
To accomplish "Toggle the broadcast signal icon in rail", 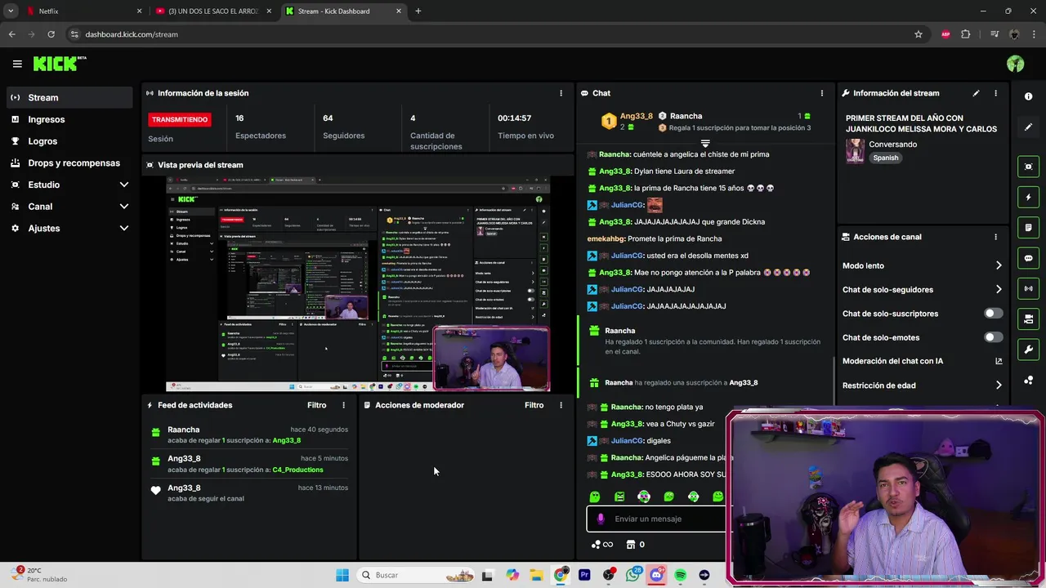I will tap(1028, 288).
